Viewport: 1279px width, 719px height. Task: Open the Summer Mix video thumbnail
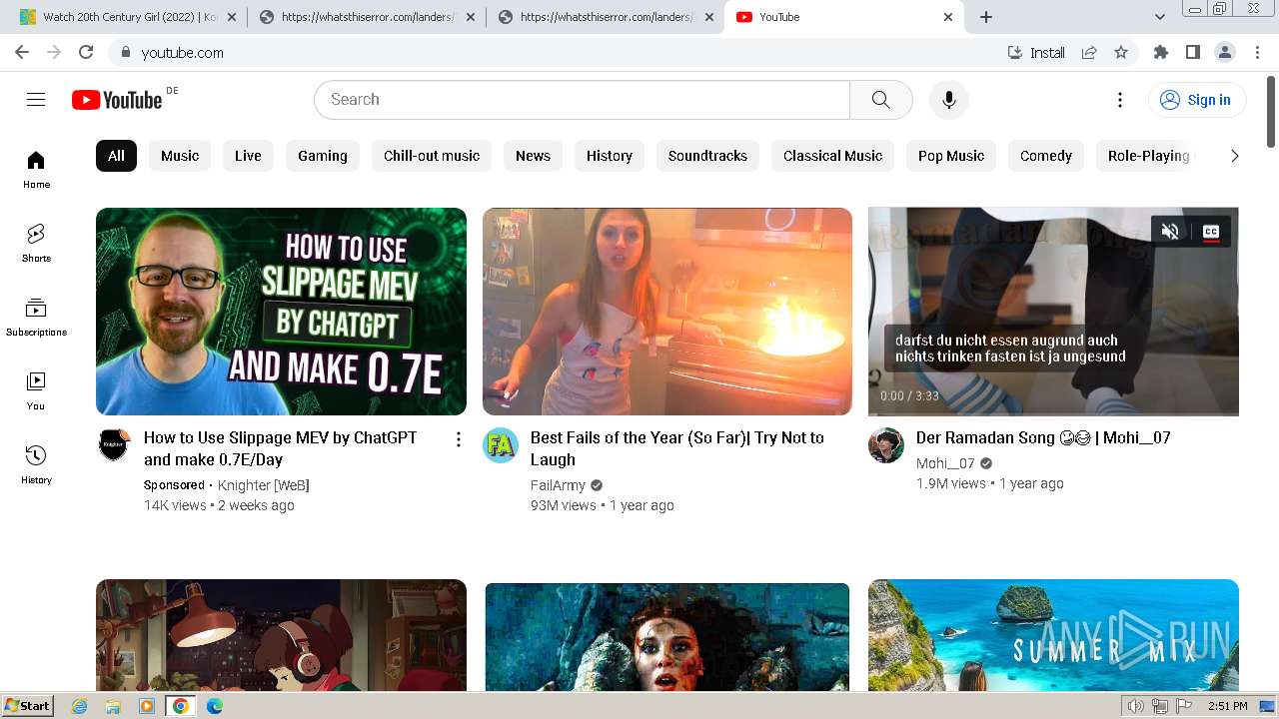(x=1053, y=635)
